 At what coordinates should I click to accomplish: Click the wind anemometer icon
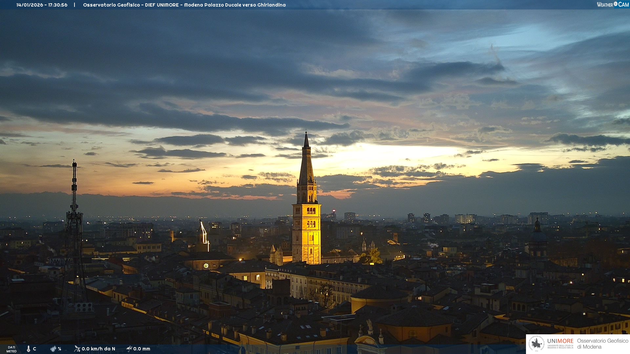tap(77, 348)
